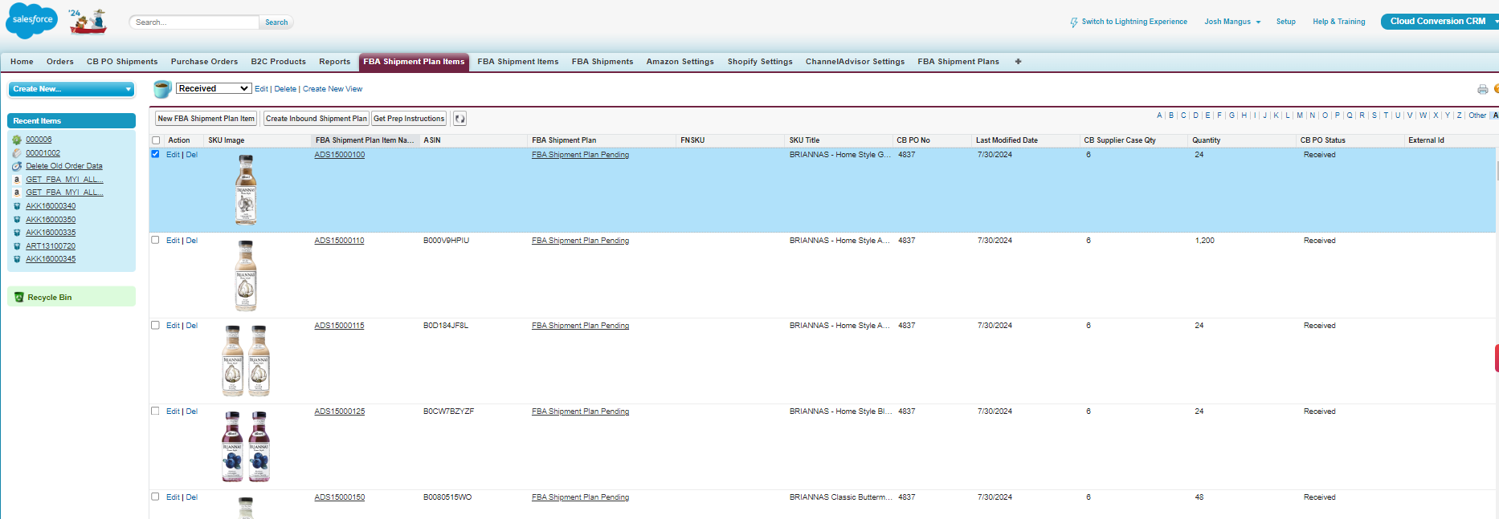
Task: Open the SKU image thumbnail for ADS15000110
Action: click(x=246, y=276)
